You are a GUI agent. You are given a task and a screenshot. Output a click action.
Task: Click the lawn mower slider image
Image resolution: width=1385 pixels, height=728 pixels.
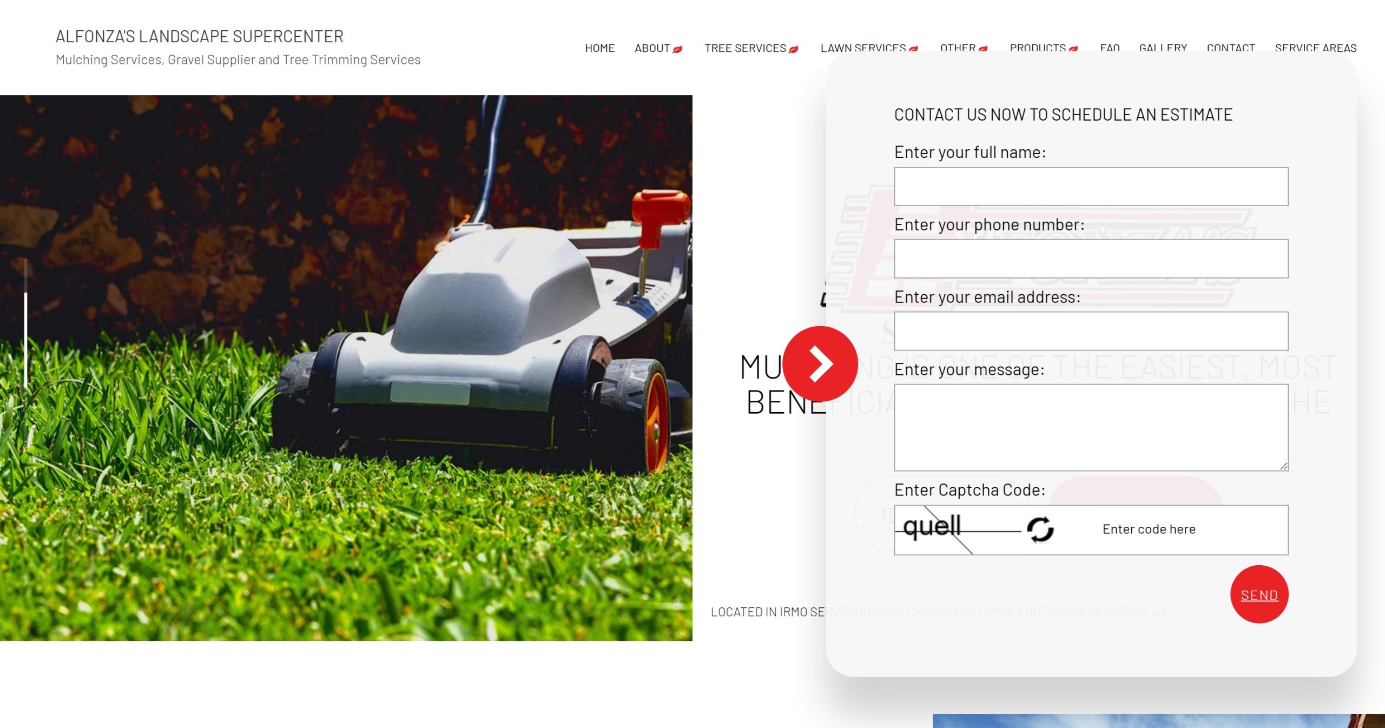click(x=346, y=368)
